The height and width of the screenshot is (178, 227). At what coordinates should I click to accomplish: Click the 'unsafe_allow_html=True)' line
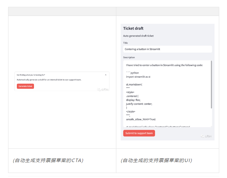141,119
